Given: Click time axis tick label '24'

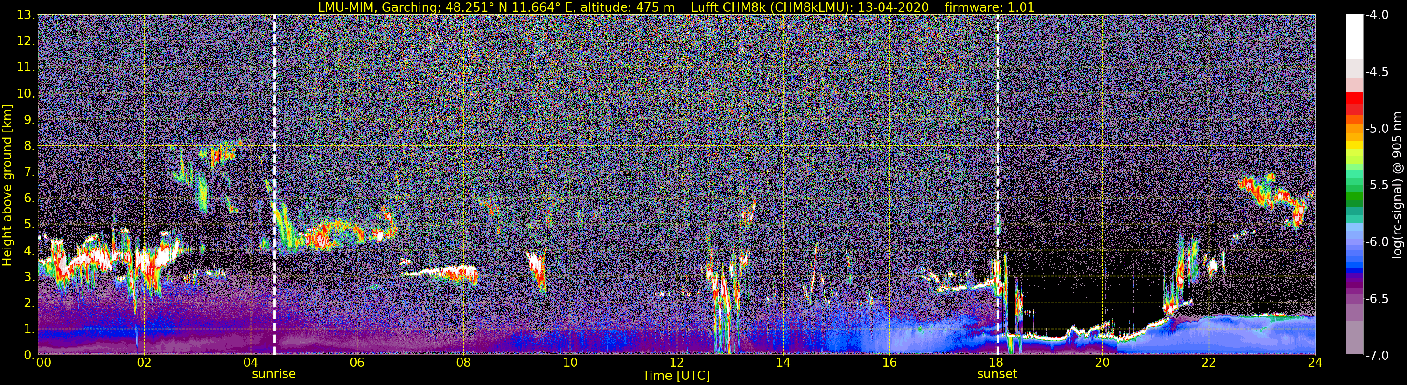Looking at the screenshot, I should point(1315,363).
